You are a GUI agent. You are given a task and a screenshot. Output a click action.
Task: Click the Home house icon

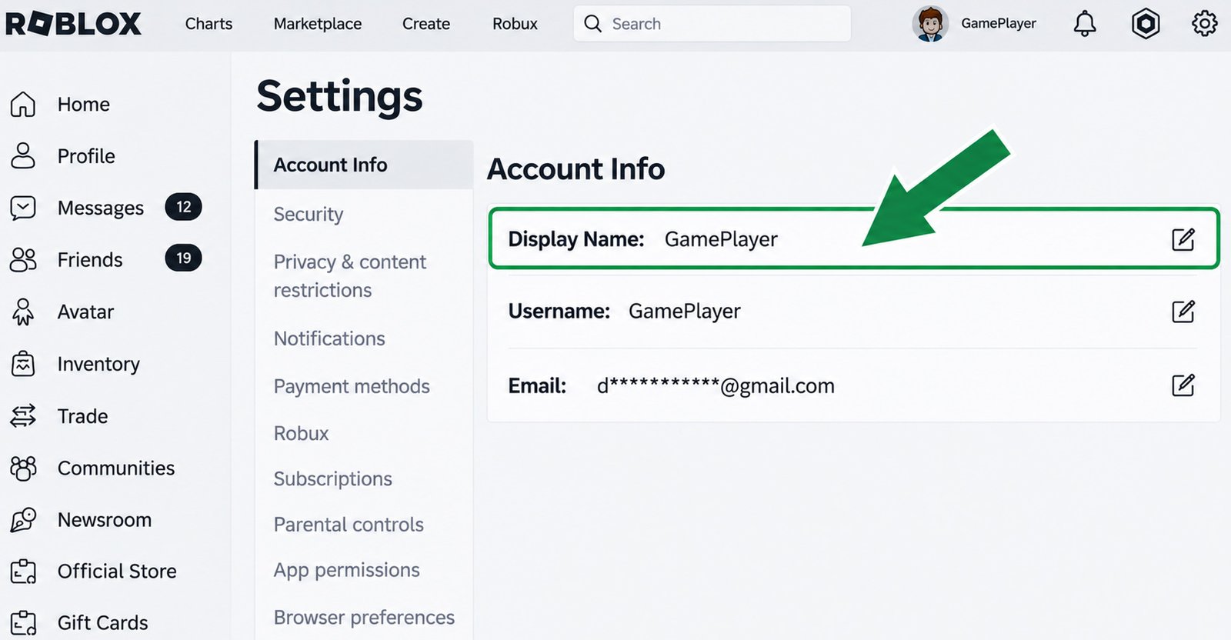coord(23,104)
